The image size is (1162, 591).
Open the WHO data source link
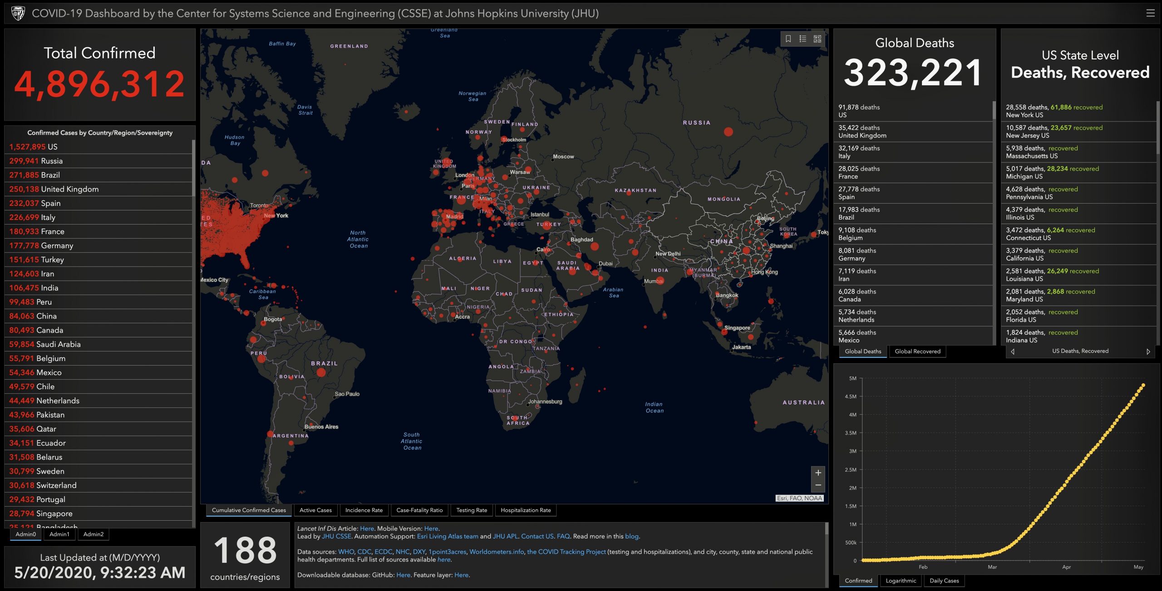[x=346, y=552]
